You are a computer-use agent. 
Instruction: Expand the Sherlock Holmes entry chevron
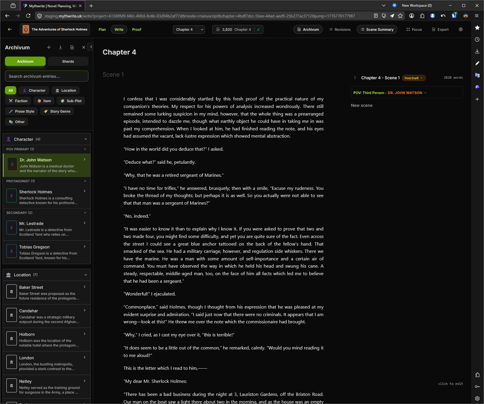pos(85,191)
